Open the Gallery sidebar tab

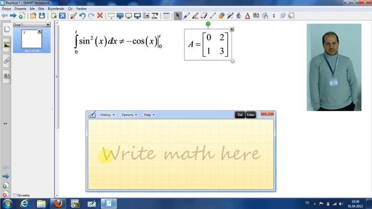pos(6,45)
